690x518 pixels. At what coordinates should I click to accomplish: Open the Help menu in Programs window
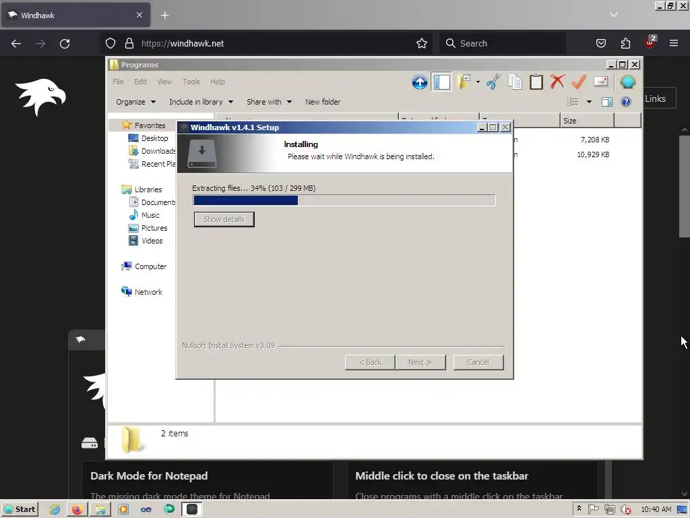[x=218, y=82]
